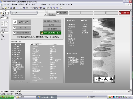Click the horizontal scrollbar right arrow
The height and width of the screenshot is (99, 133).
[129, 91]
